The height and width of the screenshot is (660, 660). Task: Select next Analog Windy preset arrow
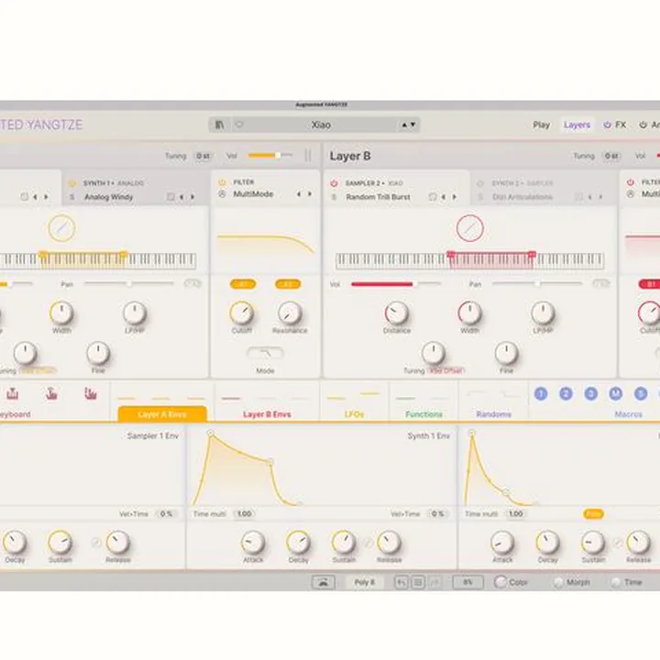click(192, 197)
